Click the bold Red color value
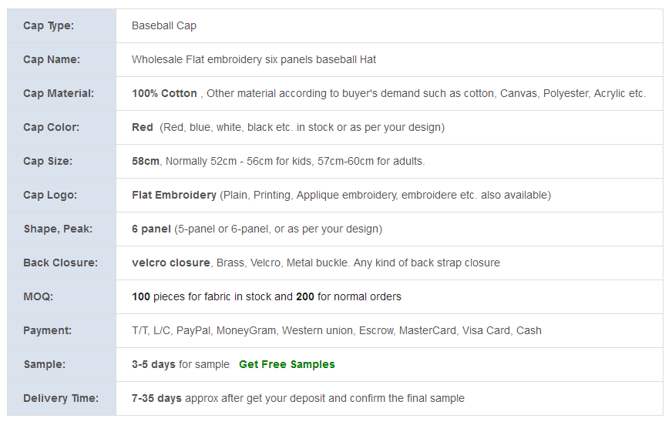672x425 pixels. (x=143, y=127)
